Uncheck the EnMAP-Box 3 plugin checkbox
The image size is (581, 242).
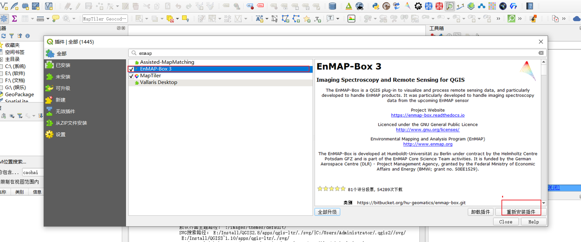pos(131,69)
